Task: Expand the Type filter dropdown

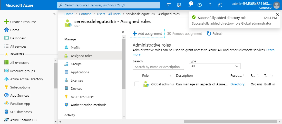Action: click(215, 66)
